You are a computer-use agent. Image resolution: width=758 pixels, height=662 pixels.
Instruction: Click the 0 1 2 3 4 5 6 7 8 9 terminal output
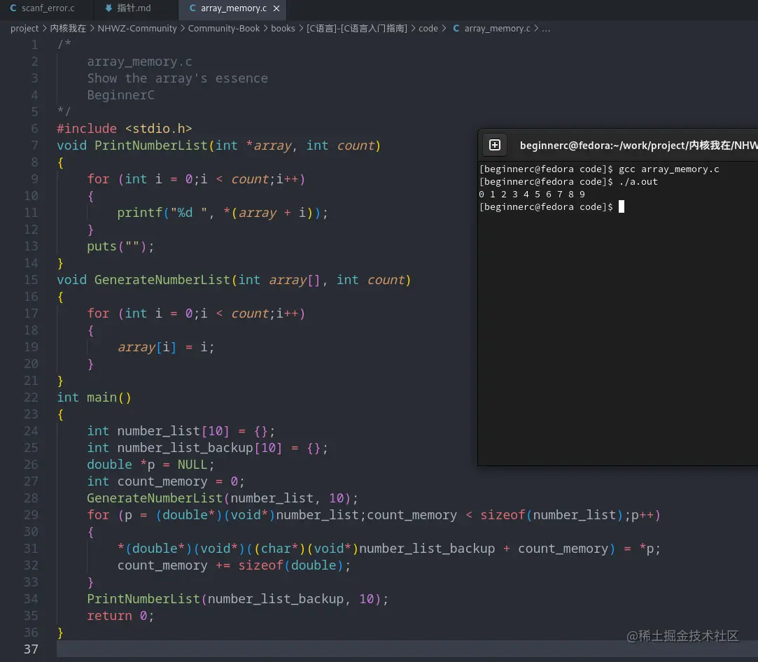[x=532, y=195]
